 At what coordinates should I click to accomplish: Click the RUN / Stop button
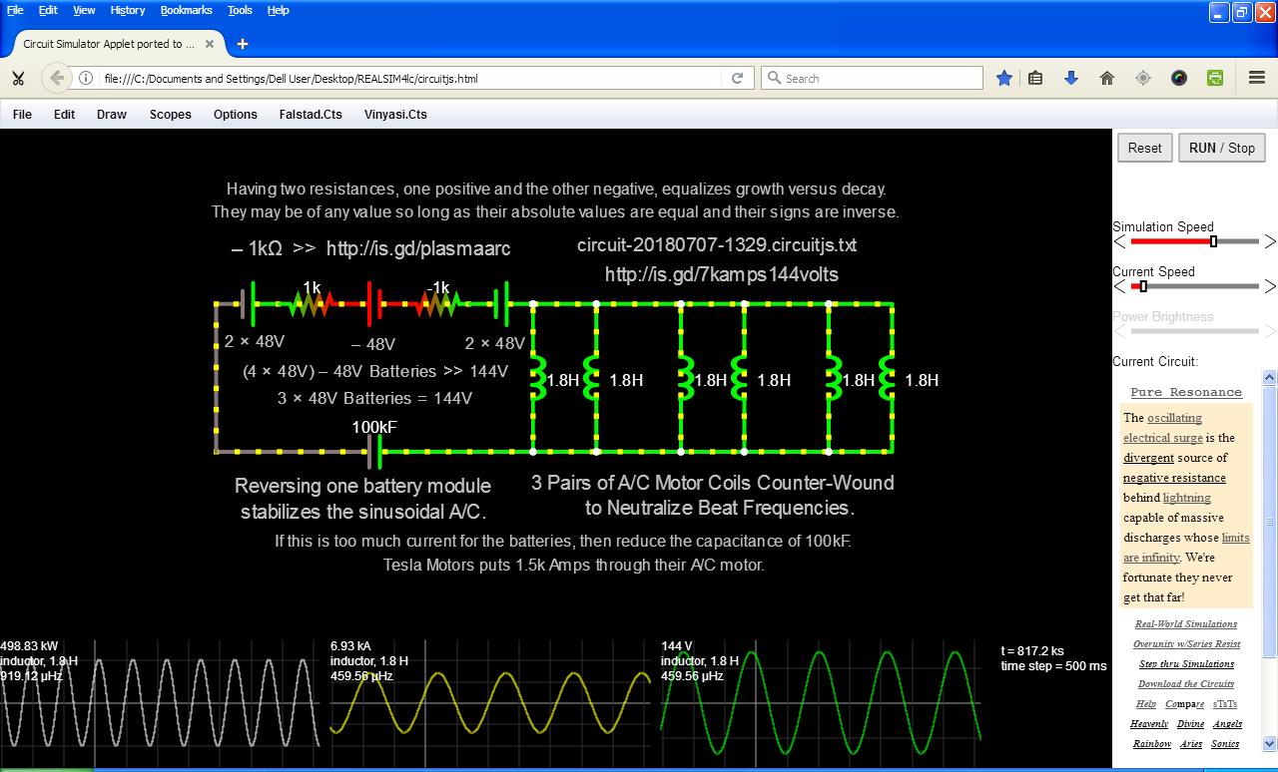pyautogui.click(x=1222, y=148)
